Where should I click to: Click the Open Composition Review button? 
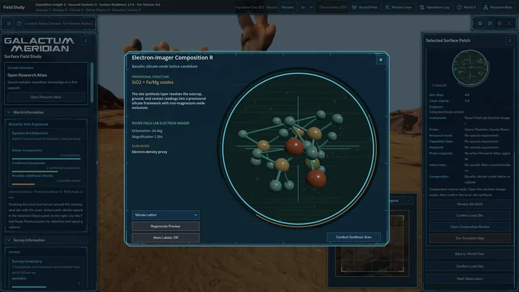click(470, 227)
